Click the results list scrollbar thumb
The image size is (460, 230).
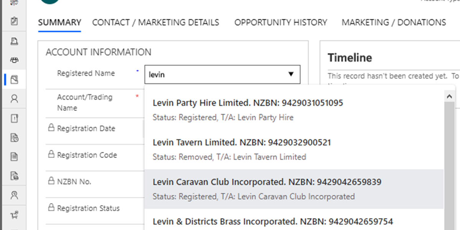click(x=449, y=166)
